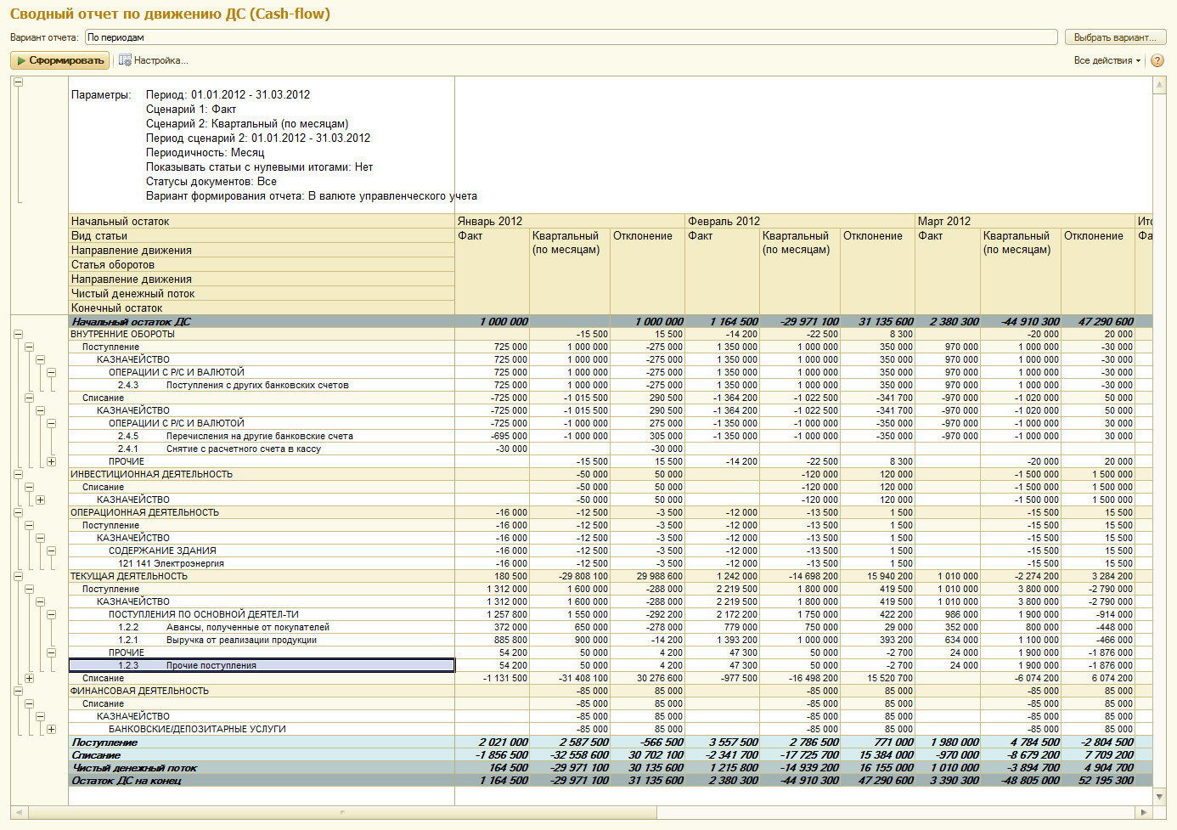This screenshot has width=1177, height=830.
Task: Collapse СОДЕРЖАНИЕ ЗДАНИЯ group
Action: point(51,551)
